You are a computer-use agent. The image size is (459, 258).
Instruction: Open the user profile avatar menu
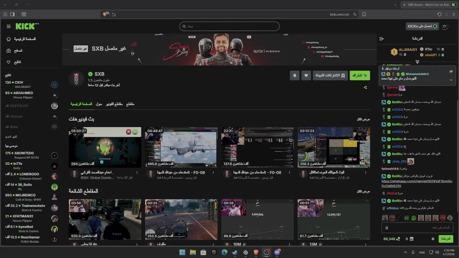[x=445, y=26]
